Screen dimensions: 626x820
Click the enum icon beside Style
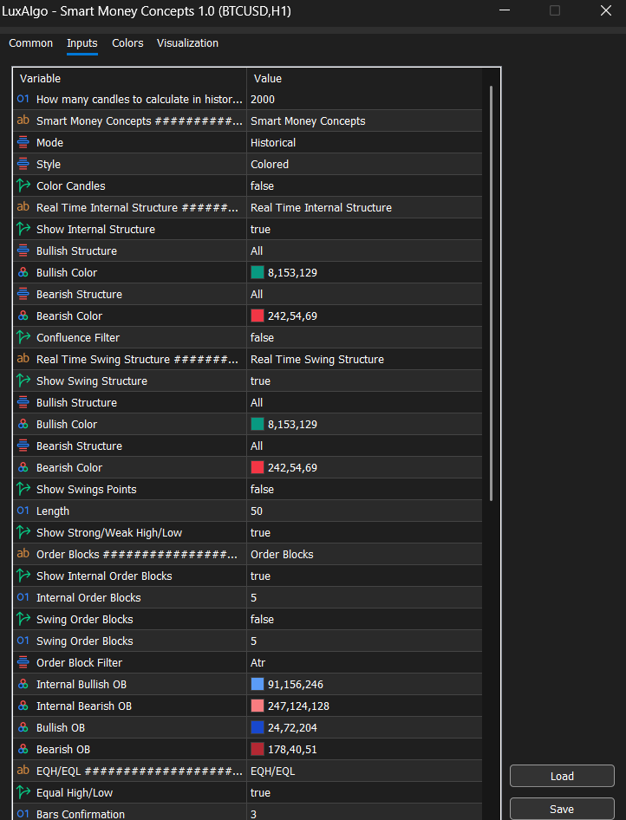coord(23,164)
